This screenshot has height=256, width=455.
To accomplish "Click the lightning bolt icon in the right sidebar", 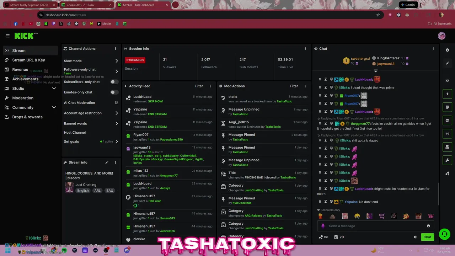I will tap(447, 94).
